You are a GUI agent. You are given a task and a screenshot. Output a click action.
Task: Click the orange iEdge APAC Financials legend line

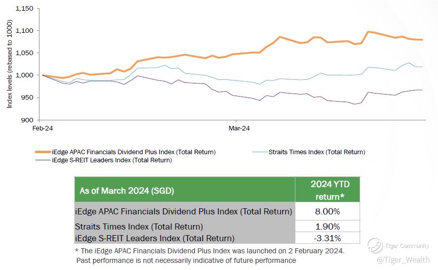(x=42, y=152)
